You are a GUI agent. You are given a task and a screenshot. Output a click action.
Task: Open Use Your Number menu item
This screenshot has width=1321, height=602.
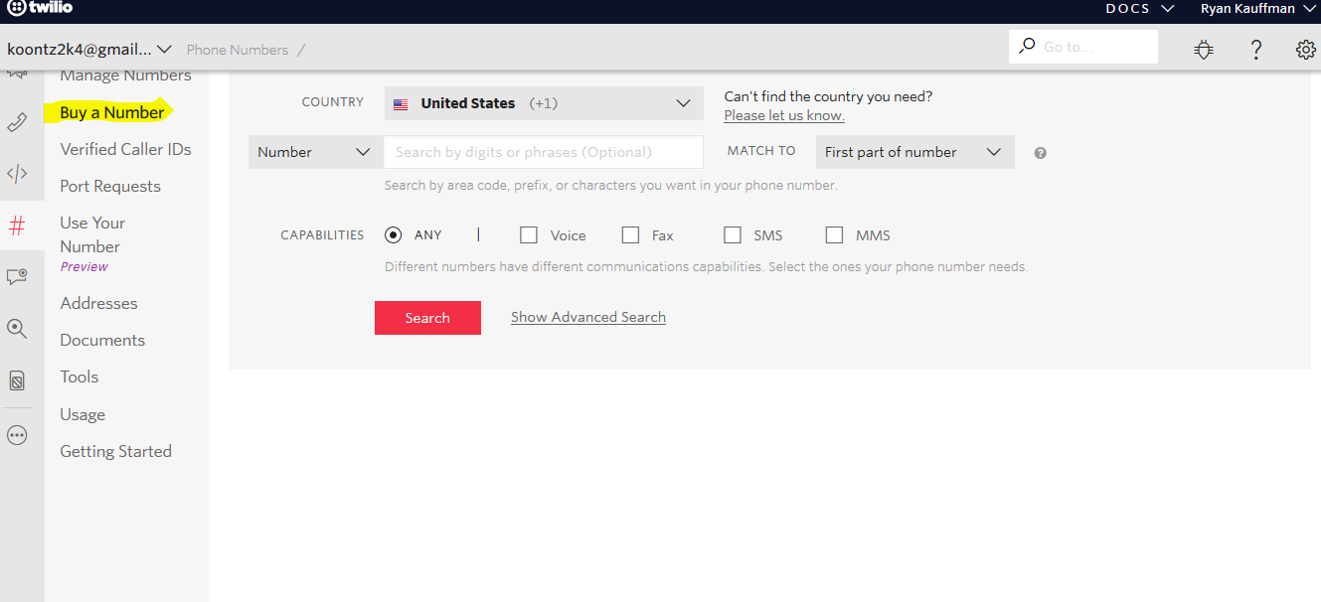coord(92,234)
